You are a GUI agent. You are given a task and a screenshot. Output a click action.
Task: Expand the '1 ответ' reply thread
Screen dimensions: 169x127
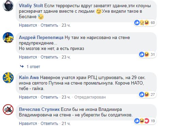click(33, 66)
